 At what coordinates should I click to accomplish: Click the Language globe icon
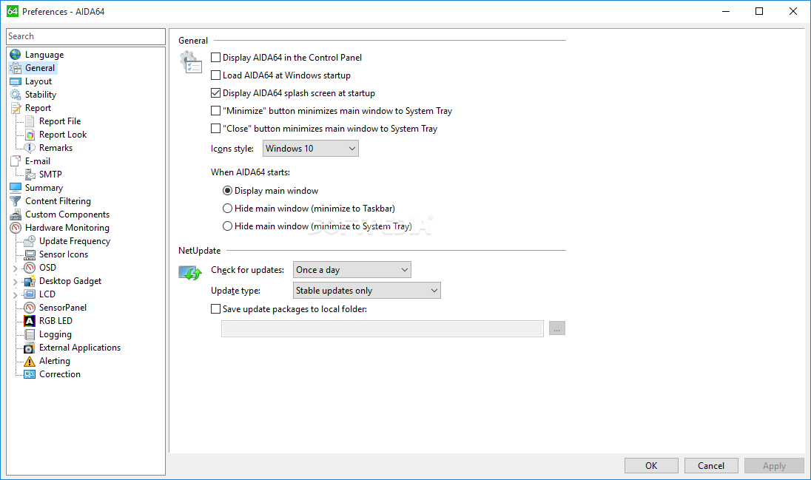16,54
